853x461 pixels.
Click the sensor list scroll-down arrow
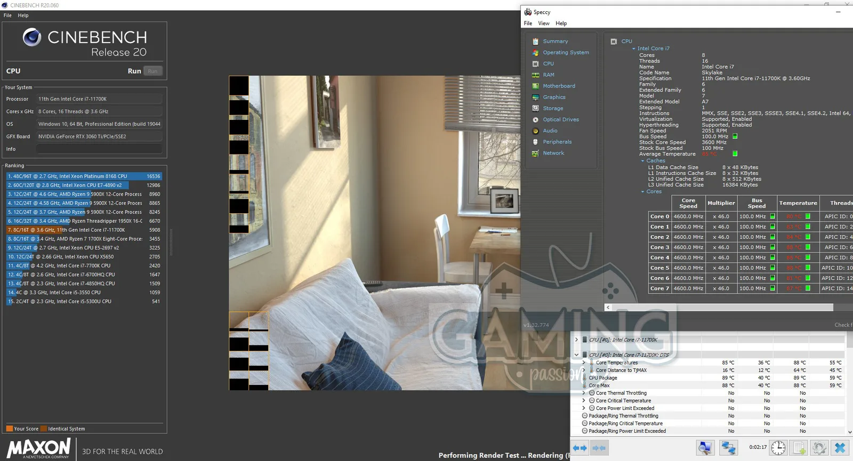tap(850, 432)
